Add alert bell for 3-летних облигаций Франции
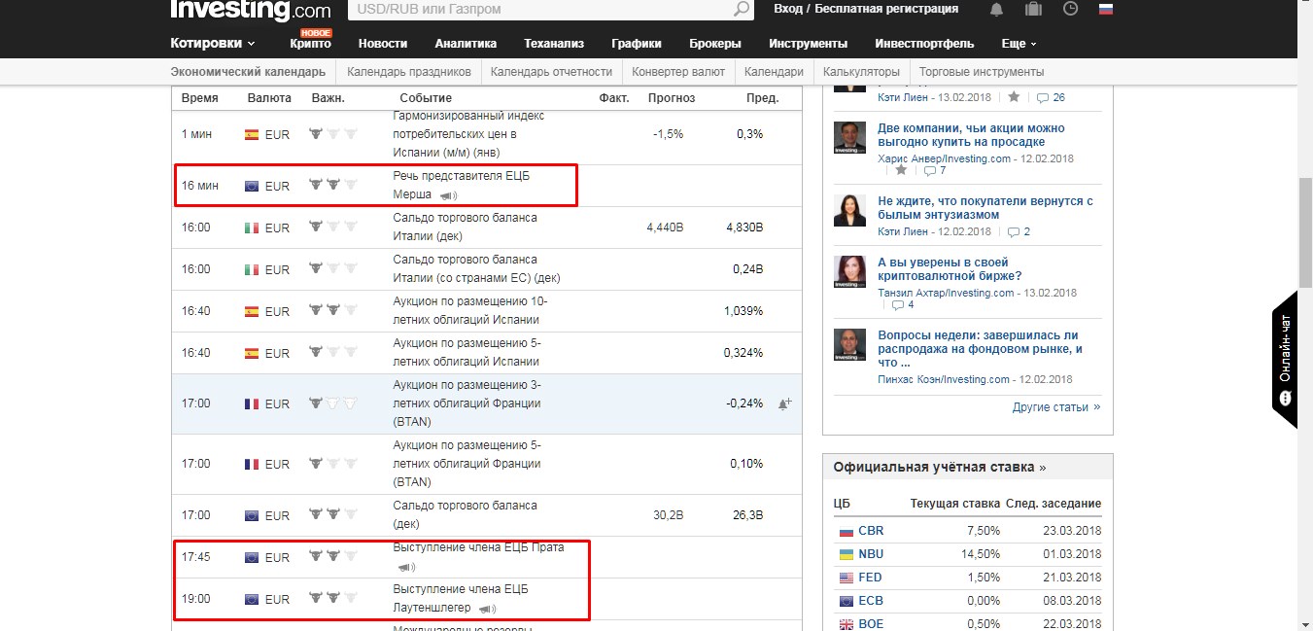This screenshot has width=1313, height=631. (784, 403)
